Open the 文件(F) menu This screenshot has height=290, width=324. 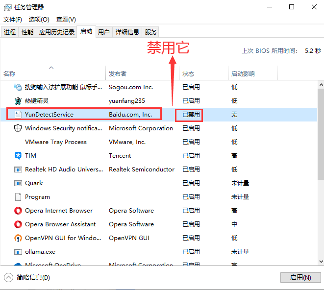(13, 20)
